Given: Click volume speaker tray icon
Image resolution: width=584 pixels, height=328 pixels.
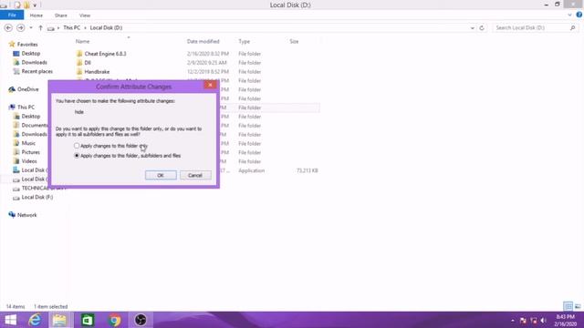Looking at the screenshot, I should click(544, 320).
